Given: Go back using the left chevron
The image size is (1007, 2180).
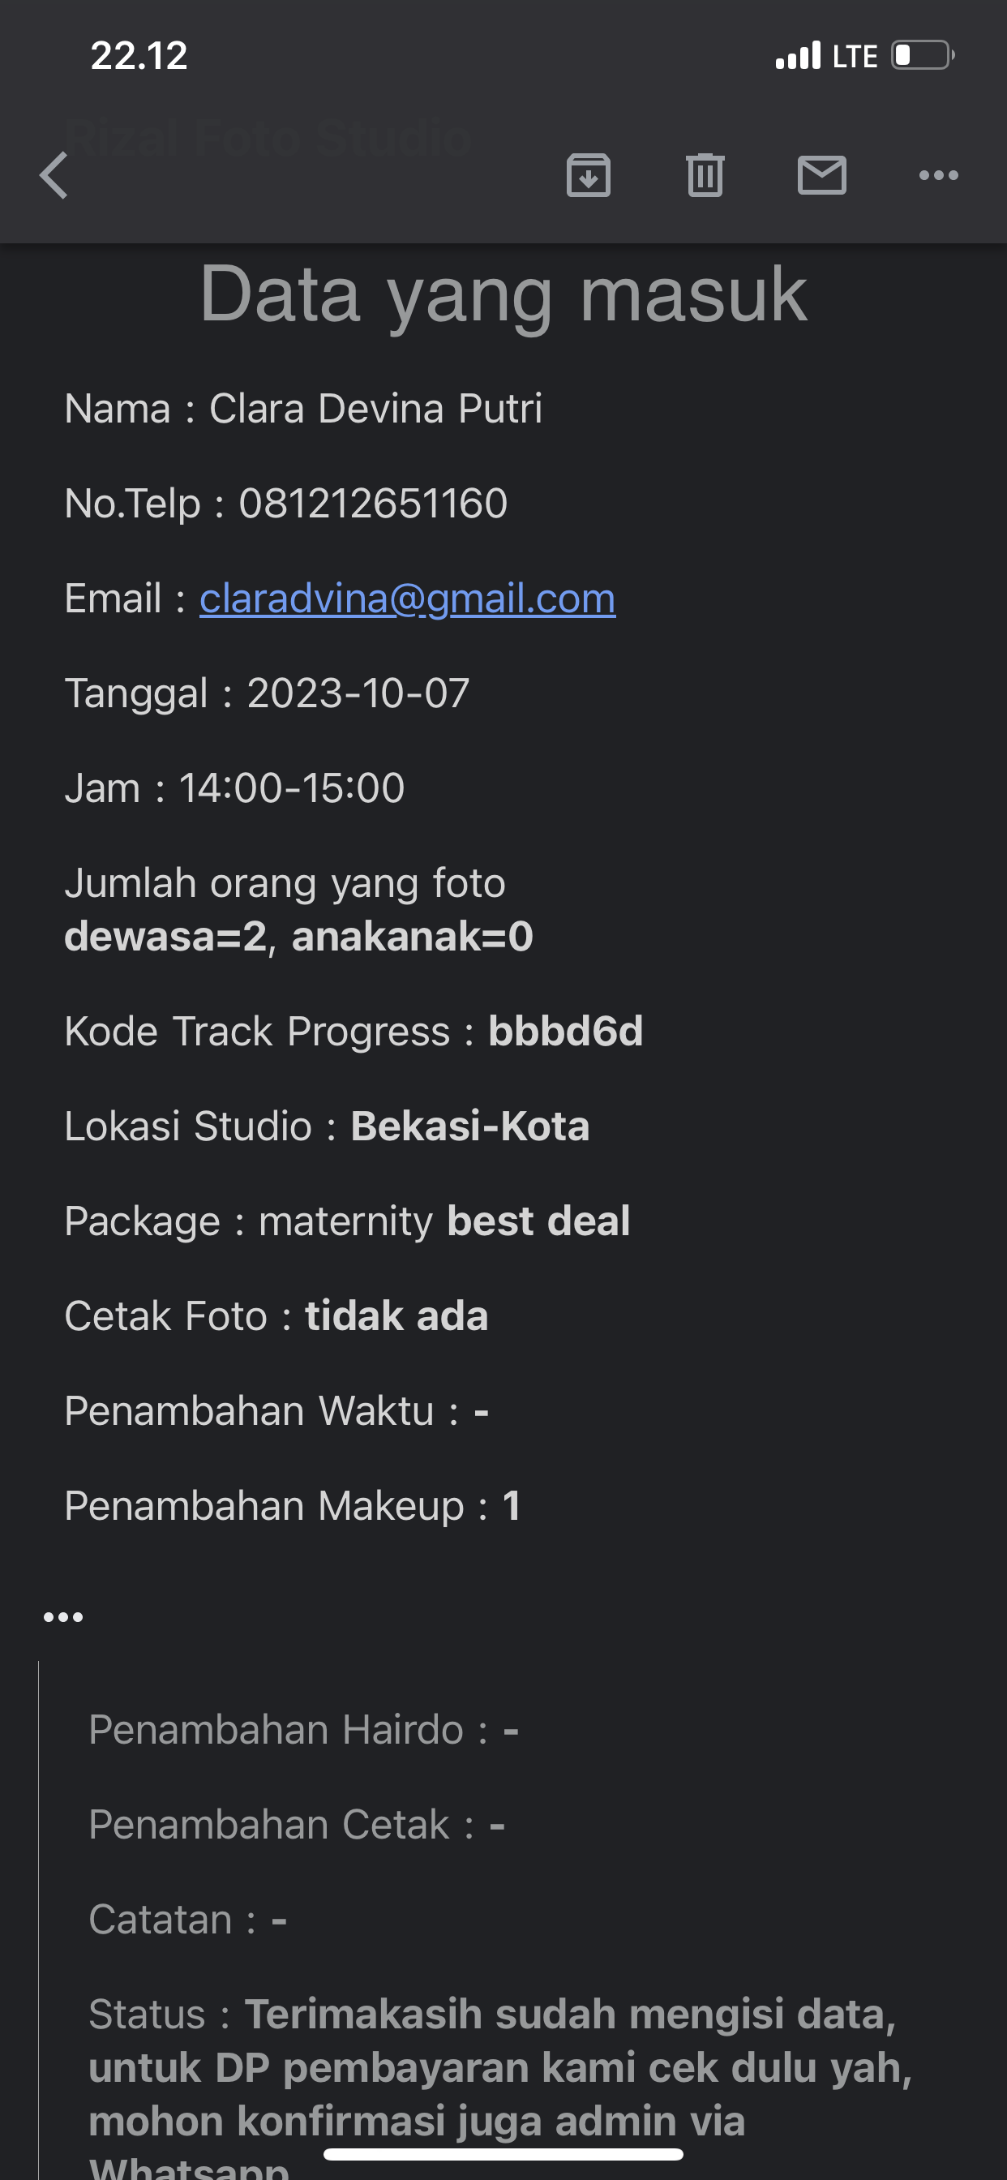Looking at the screenshot, I should (x=54, y=175).
